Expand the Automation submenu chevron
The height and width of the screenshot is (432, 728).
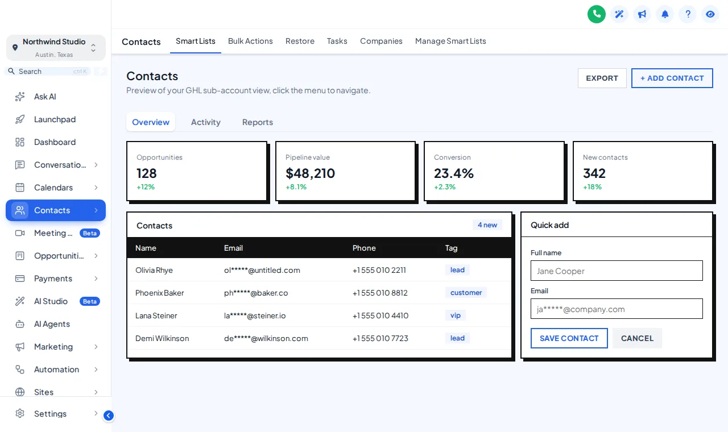(96, 369)
